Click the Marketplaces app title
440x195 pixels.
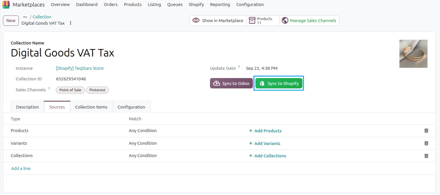click(x=29, y=5)
